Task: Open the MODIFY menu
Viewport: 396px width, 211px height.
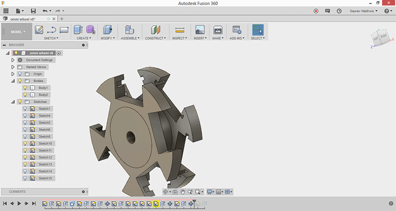Action: [x=107, y=38]
